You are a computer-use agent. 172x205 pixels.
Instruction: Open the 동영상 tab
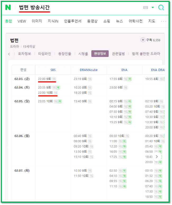pos(92,21)
